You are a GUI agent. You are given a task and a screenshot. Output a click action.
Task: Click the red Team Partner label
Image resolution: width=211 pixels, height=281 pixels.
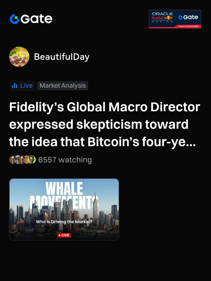pos(188,26)
